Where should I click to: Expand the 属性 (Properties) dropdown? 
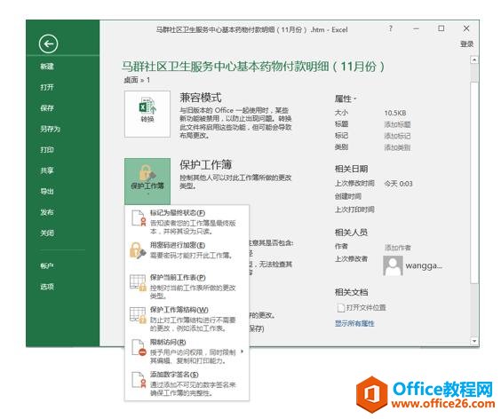[346, 99]
